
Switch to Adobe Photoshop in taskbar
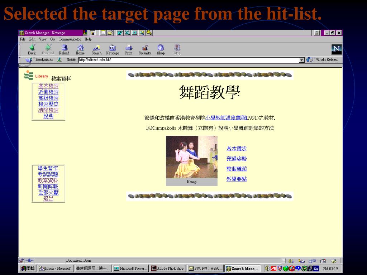coord(168,269)
